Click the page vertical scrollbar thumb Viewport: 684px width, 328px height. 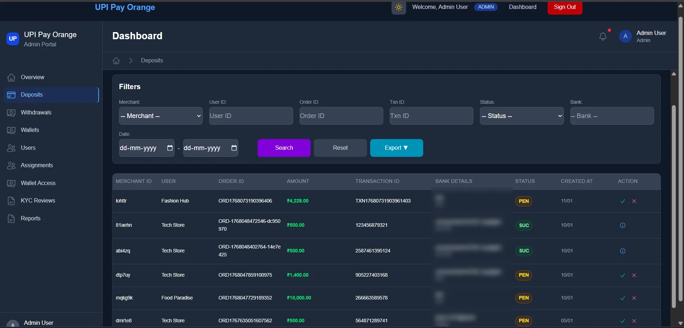point(680,159)
